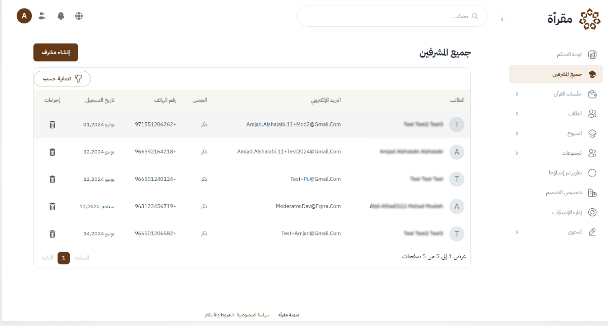Click the إنشاء مشرف button

tap(56, 53)
